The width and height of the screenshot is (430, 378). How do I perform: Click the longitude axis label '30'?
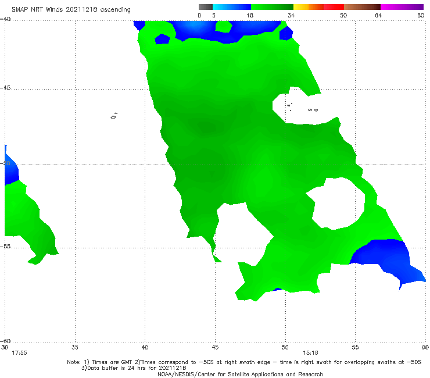pyautogui.click(x=5, y=347)
